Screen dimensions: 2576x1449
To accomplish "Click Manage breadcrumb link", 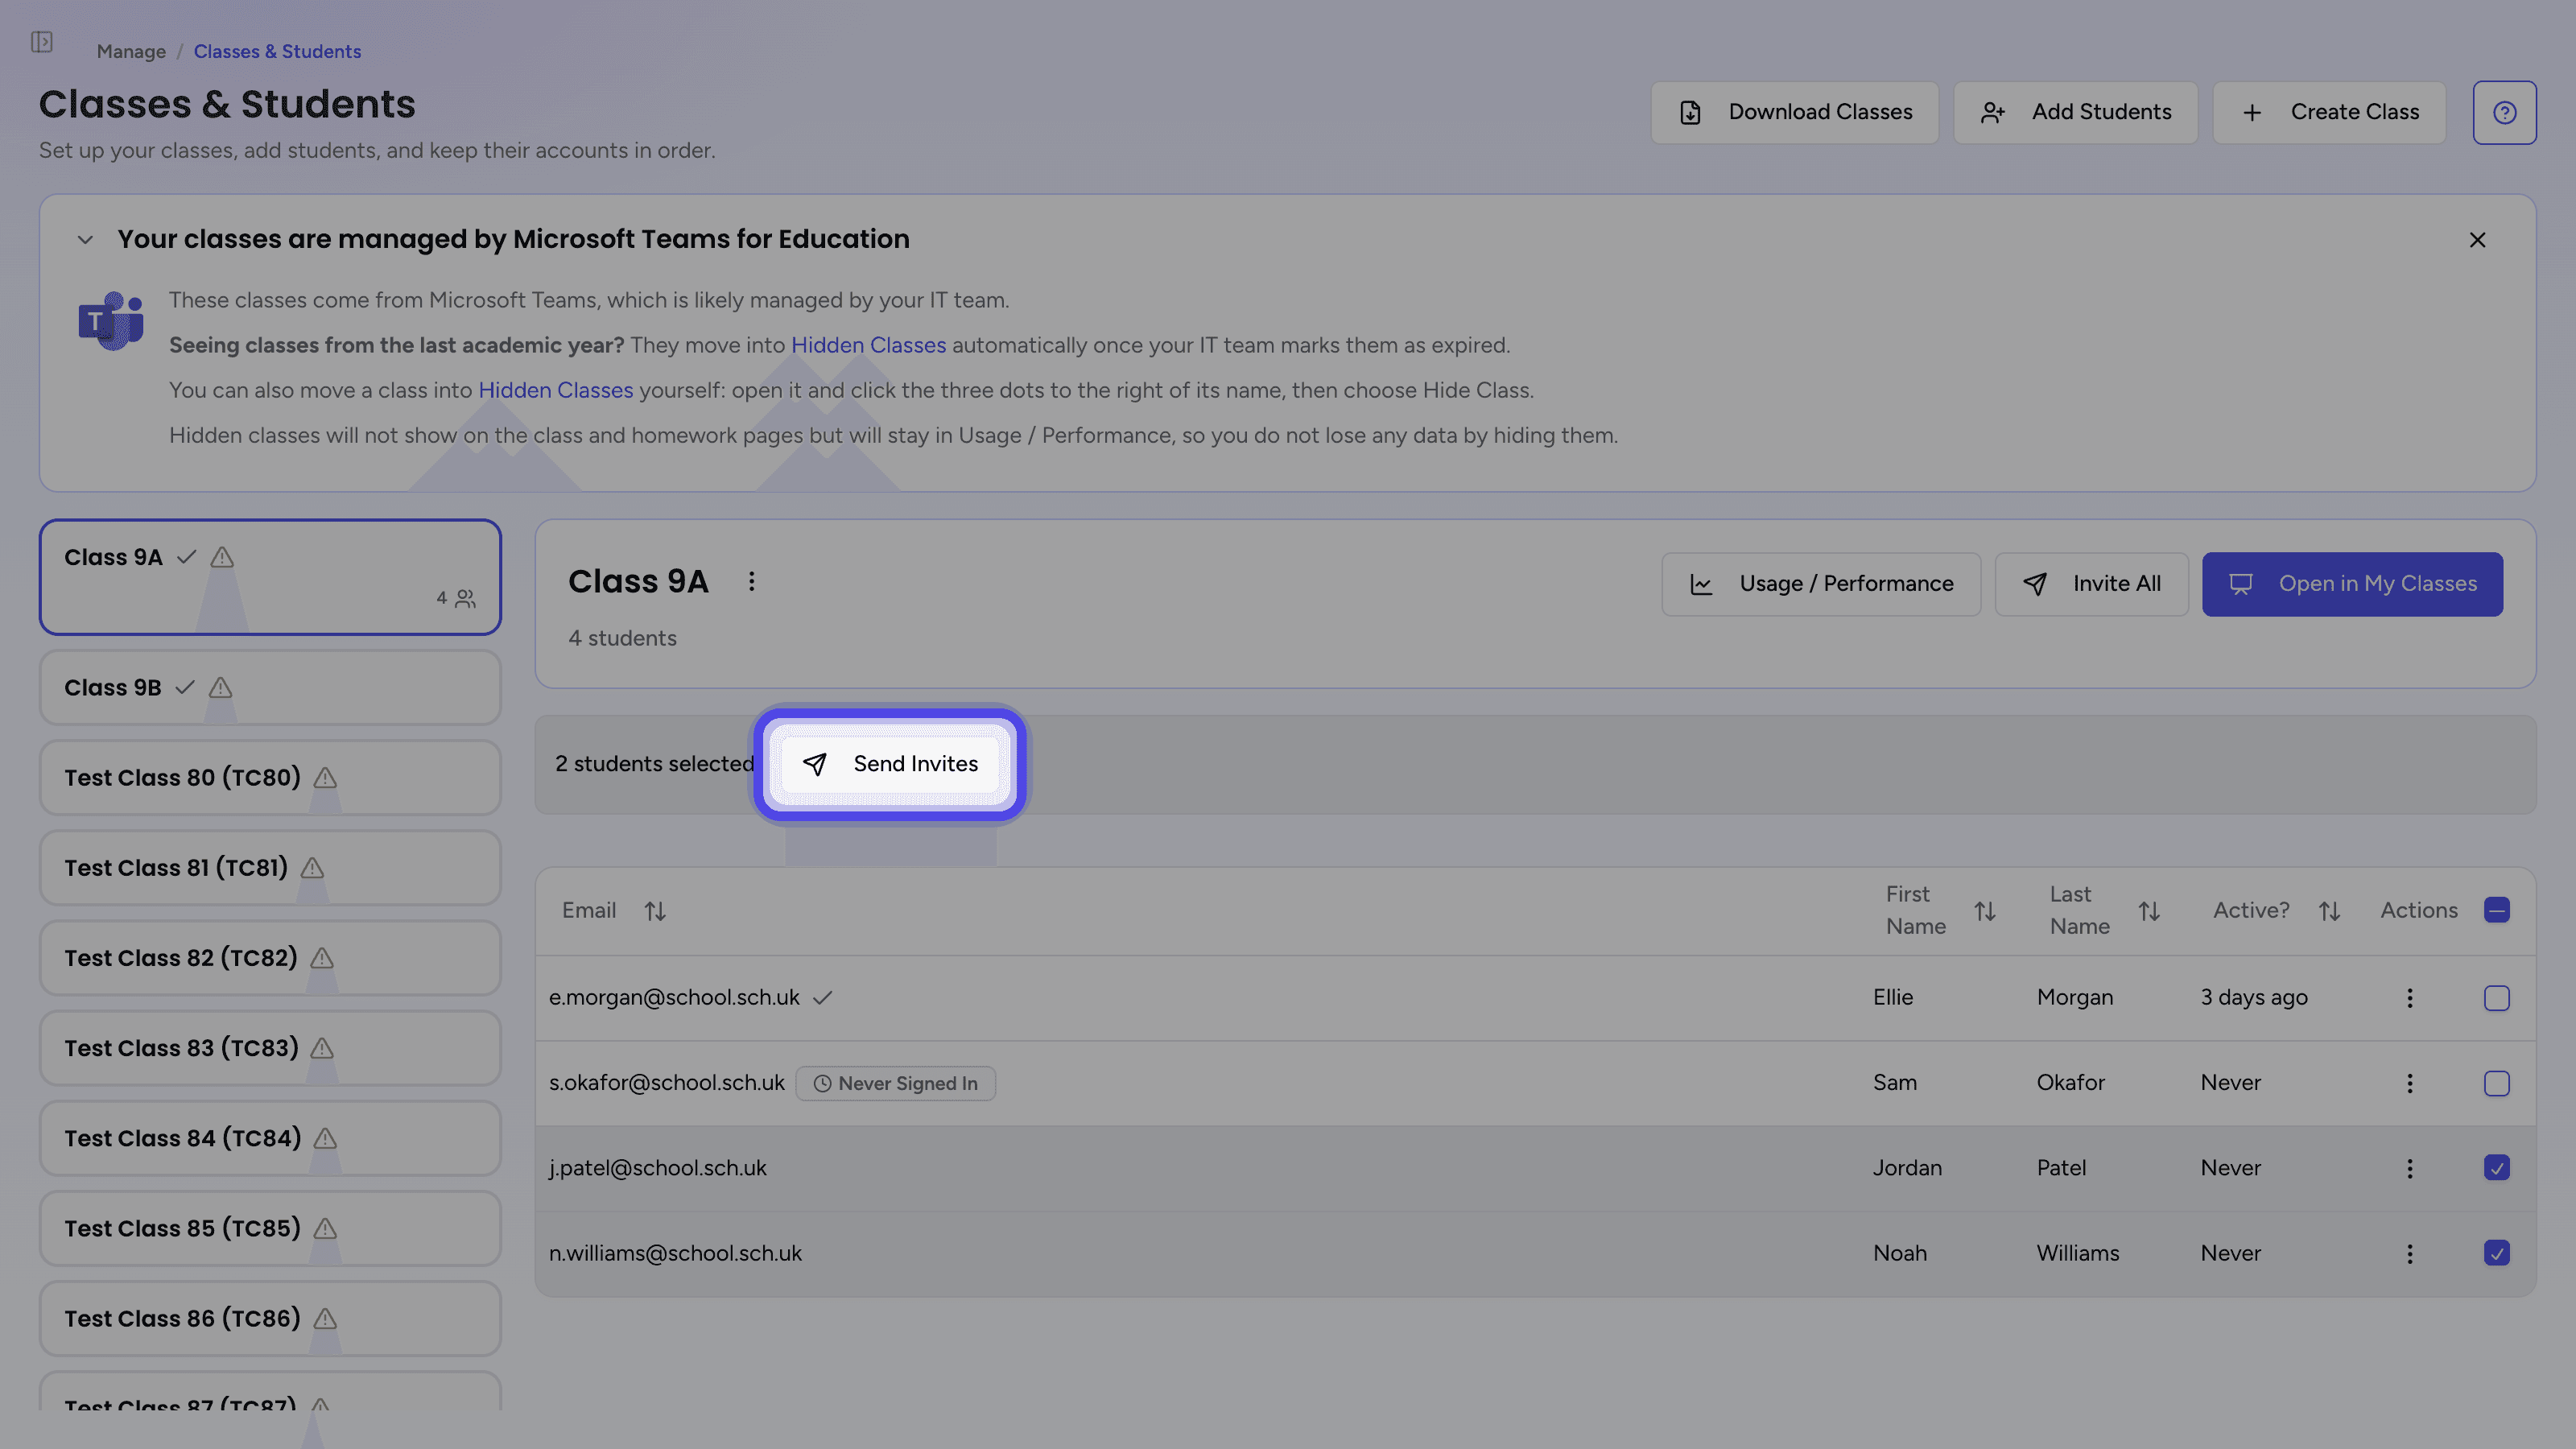I will [x=131, y=51].
